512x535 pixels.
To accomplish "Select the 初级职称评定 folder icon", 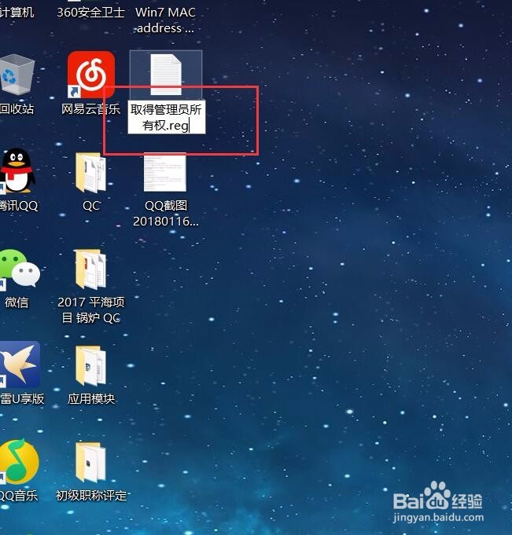I will (x=91, y=462).
